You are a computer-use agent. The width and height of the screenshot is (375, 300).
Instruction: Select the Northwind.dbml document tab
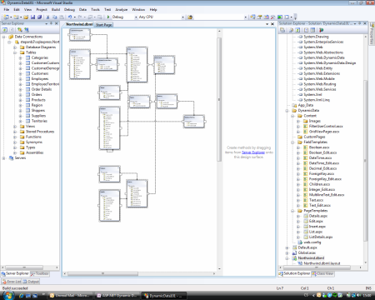click(x=79, y=24)
